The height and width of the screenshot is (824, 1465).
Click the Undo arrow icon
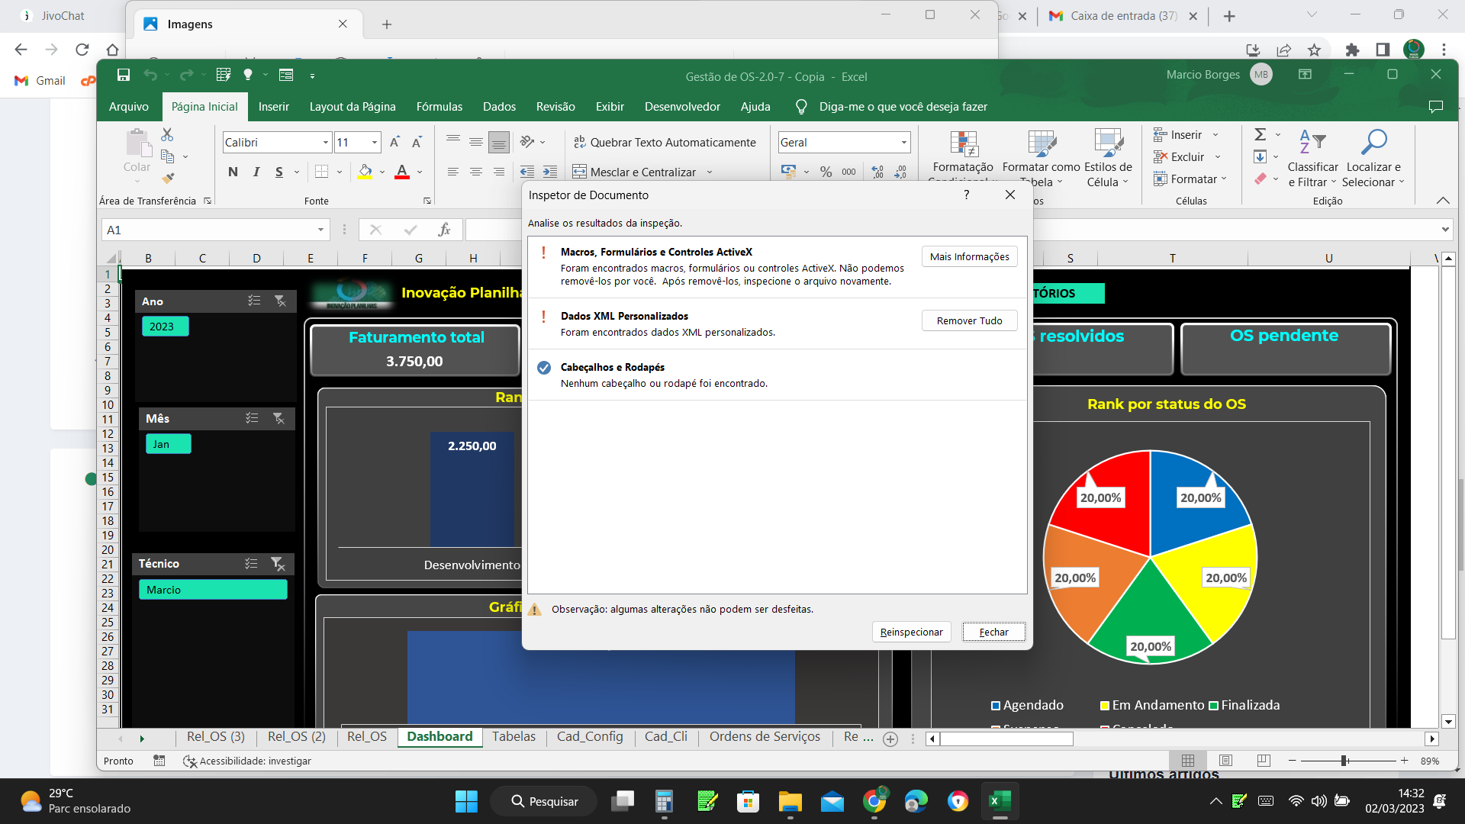pyautogui.click(x=150, y=75)
